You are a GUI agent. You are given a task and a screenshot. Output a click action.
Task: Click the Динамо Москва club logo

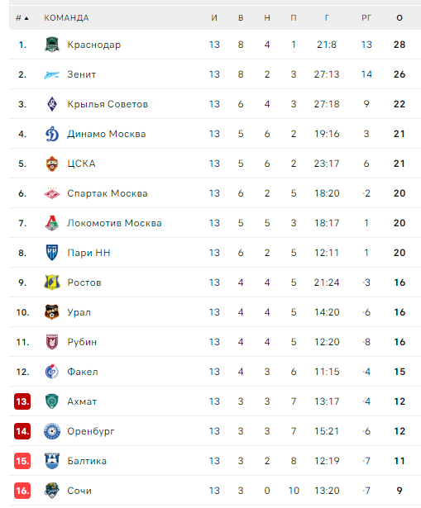pyautogui.click(x=52, y=134)
